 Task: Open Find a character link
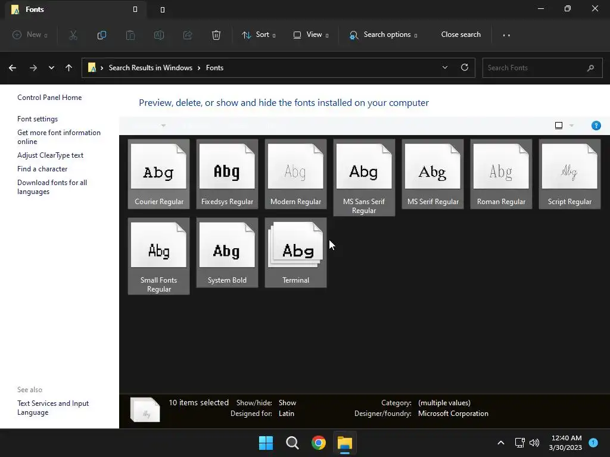point(42,169)
